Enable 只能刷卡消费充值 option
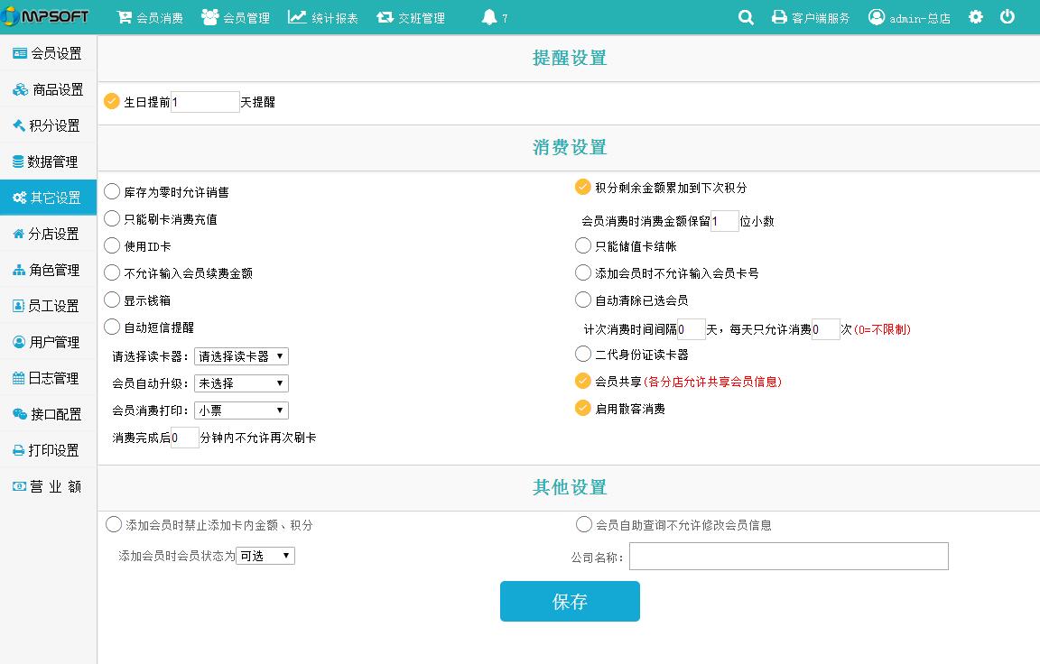1040x664 pixels. 112,218
